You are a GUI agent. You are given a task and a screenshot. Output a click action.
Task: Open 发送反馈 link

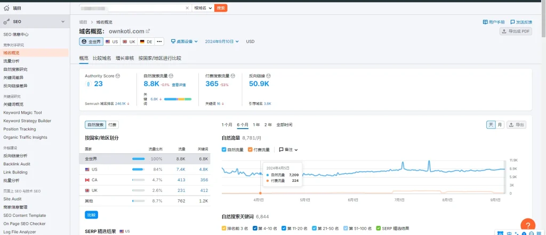tap(521, 22)
